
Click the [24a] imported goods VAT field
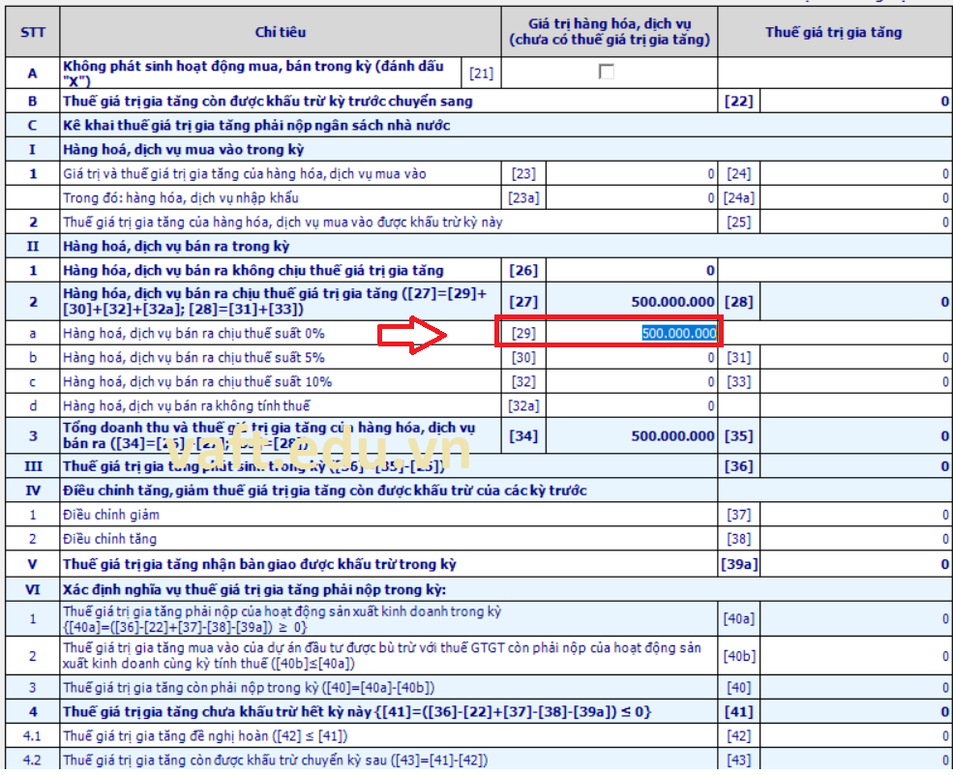[x=854, y=198]
